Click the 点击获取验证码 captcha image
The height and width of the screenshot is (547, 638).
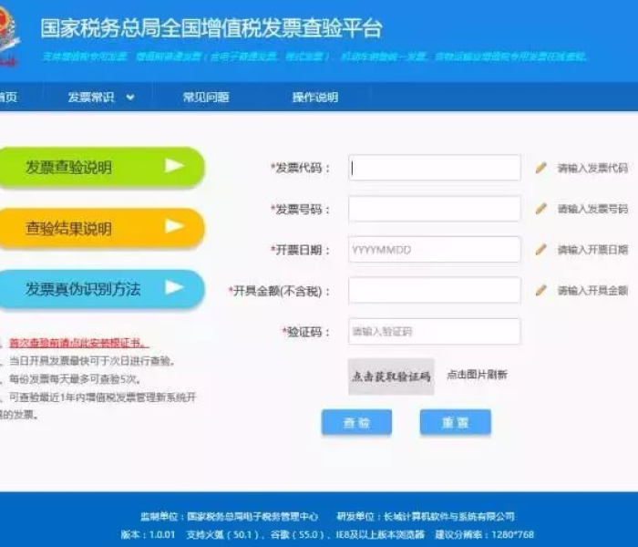[x=391, y=377]
